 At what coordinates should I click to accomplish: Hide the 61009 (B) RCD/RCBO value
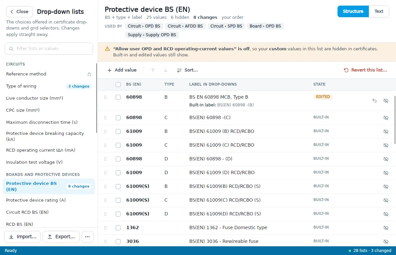point(386,132)
